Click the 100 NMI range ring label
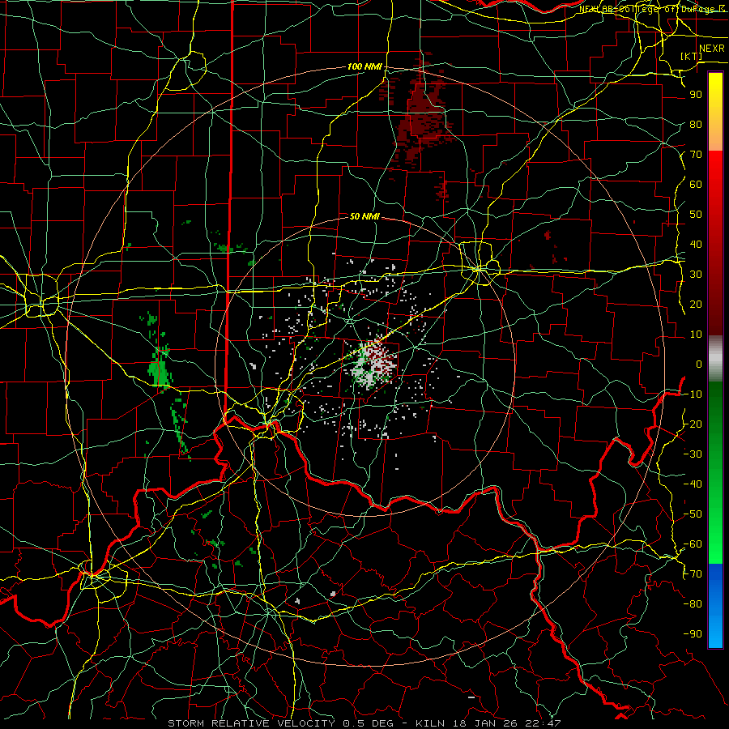 [x=364, y=66]
